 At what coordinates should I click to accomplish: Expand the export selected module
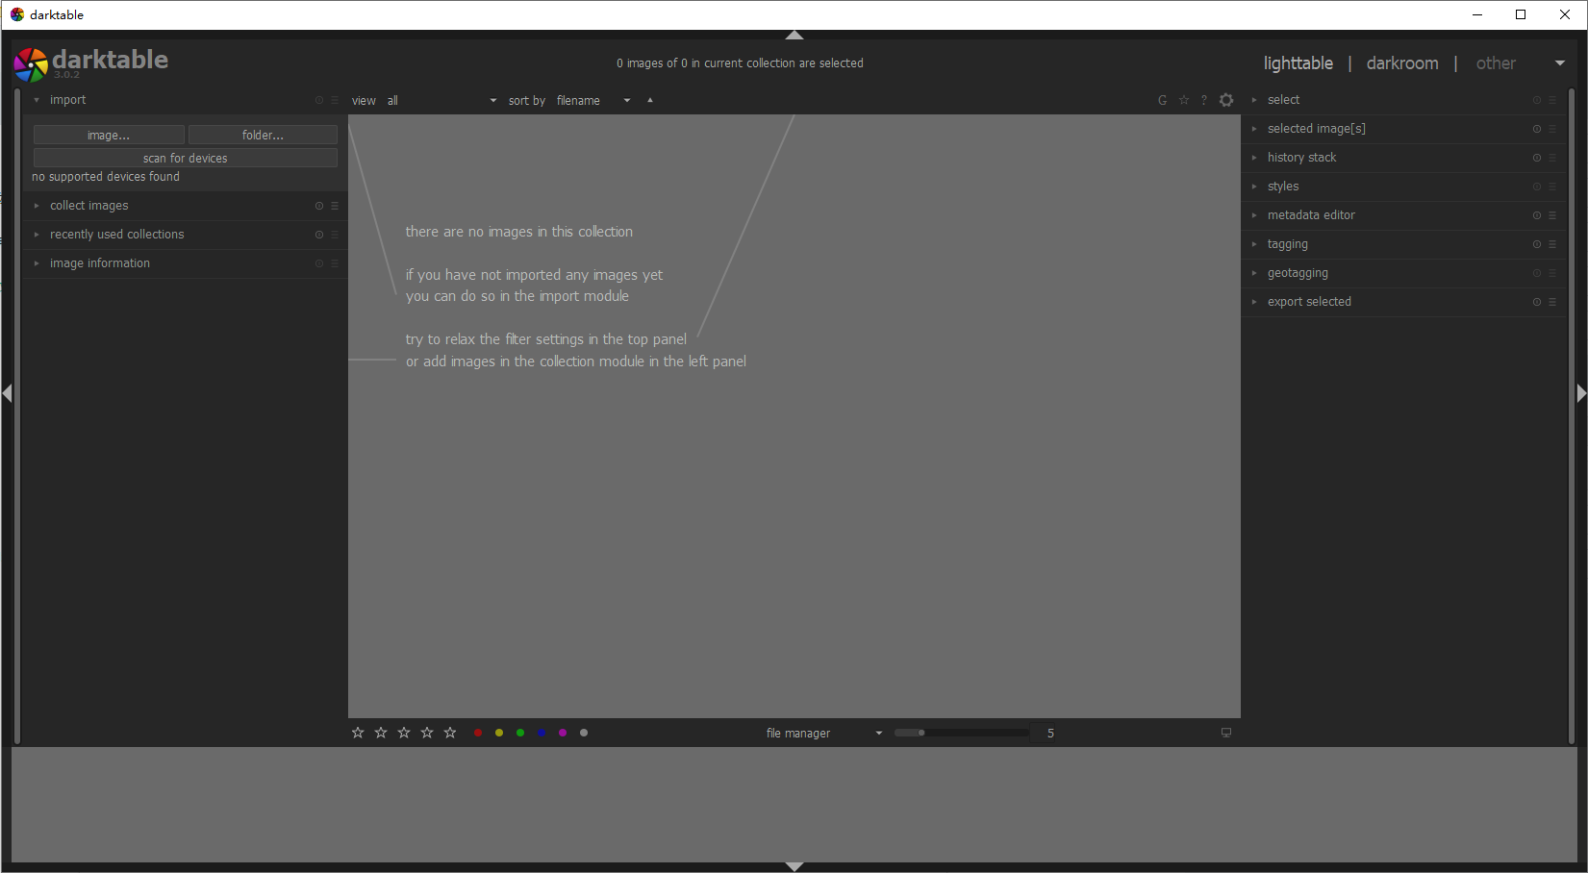(x=1308, y=302)
